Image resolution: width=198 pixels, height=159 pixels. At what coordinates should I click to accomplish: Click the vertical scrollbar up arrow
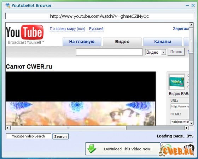click(191, 25)
